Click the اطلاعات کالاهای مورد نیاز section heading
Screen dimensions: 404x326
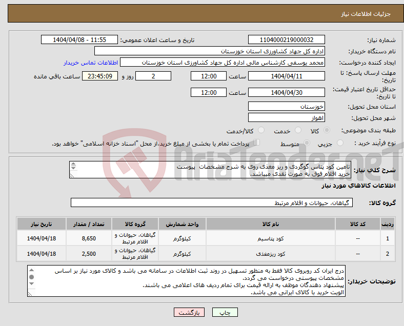(358, 186)
